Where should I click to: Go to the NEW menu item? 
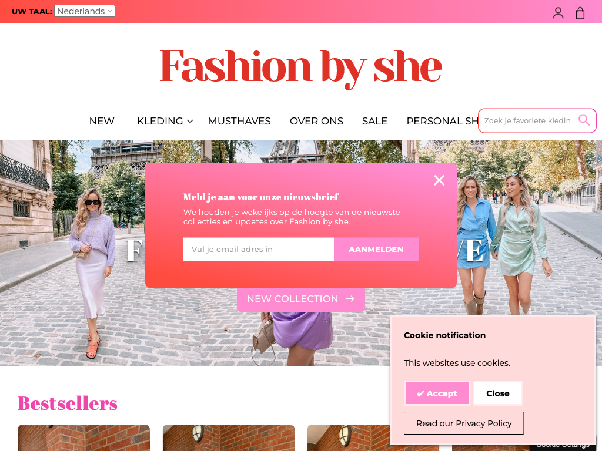pyautogui.click(x=102, y=121)
